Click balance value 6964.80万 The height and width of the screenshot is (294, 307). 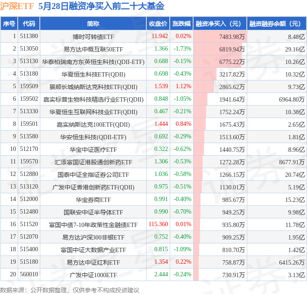point(292,99)
